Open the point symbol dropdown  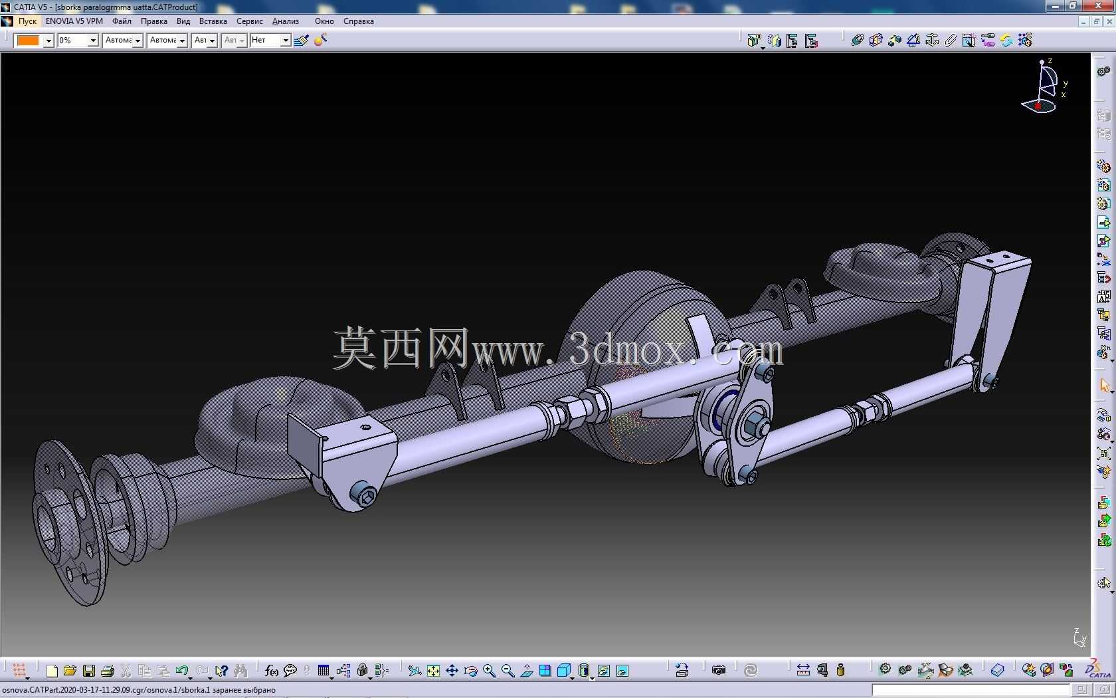(x=212, y=41)
